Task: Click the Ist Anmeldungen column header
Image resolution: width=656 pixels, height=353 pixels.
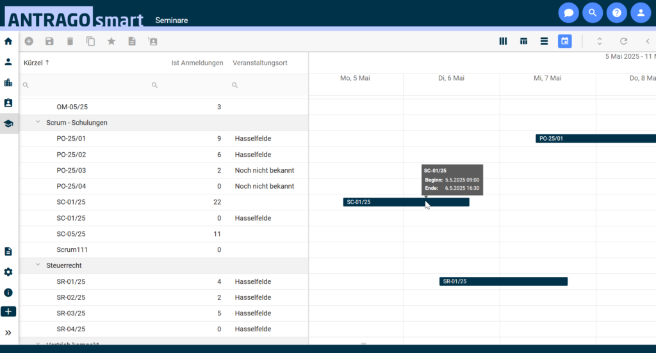Action: [x=197, y=63]
